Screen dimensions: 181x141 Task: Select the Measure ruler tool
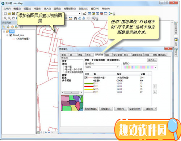pos(71,18)
